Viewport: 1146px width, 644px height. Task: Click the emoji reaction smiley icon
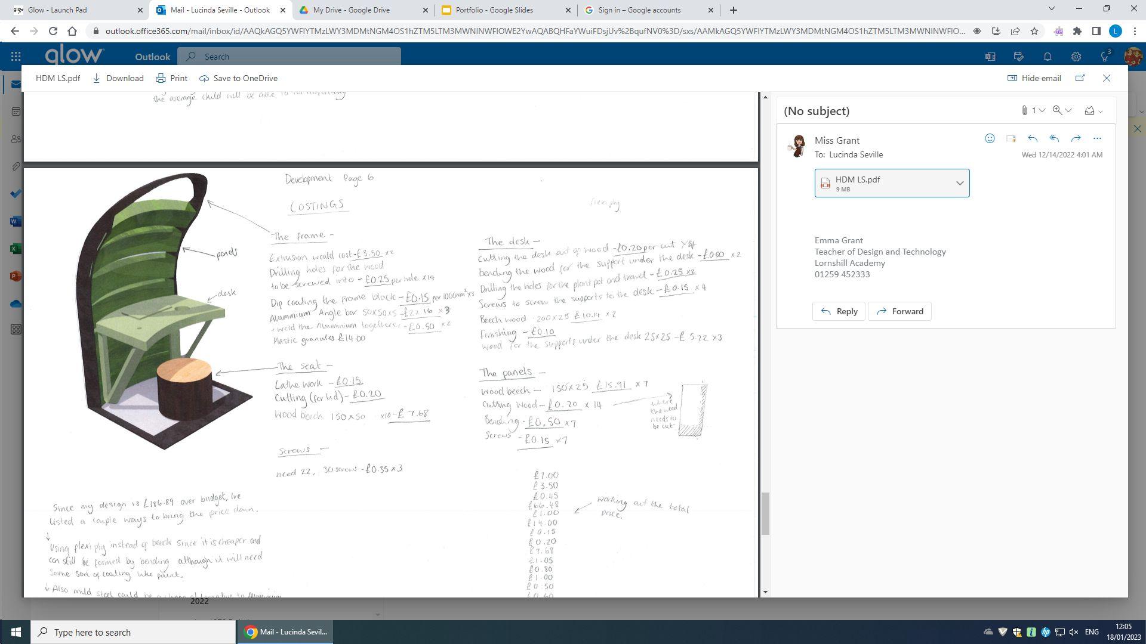[x=990, y=138]
